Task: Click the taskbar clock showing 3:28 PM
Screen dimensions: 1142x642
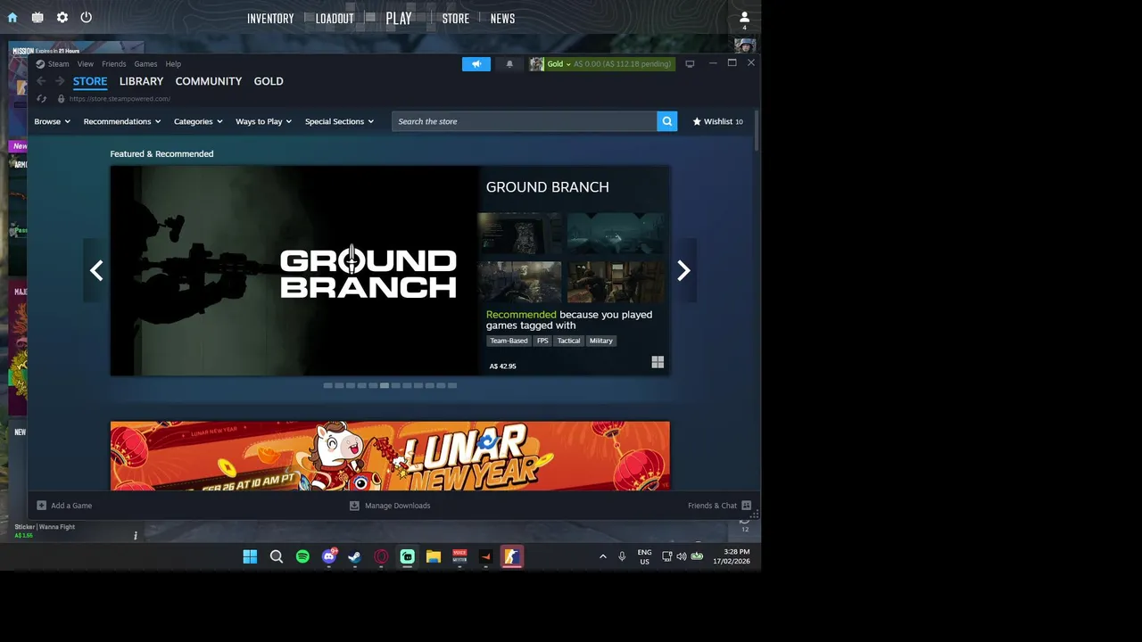Action: 732,556
